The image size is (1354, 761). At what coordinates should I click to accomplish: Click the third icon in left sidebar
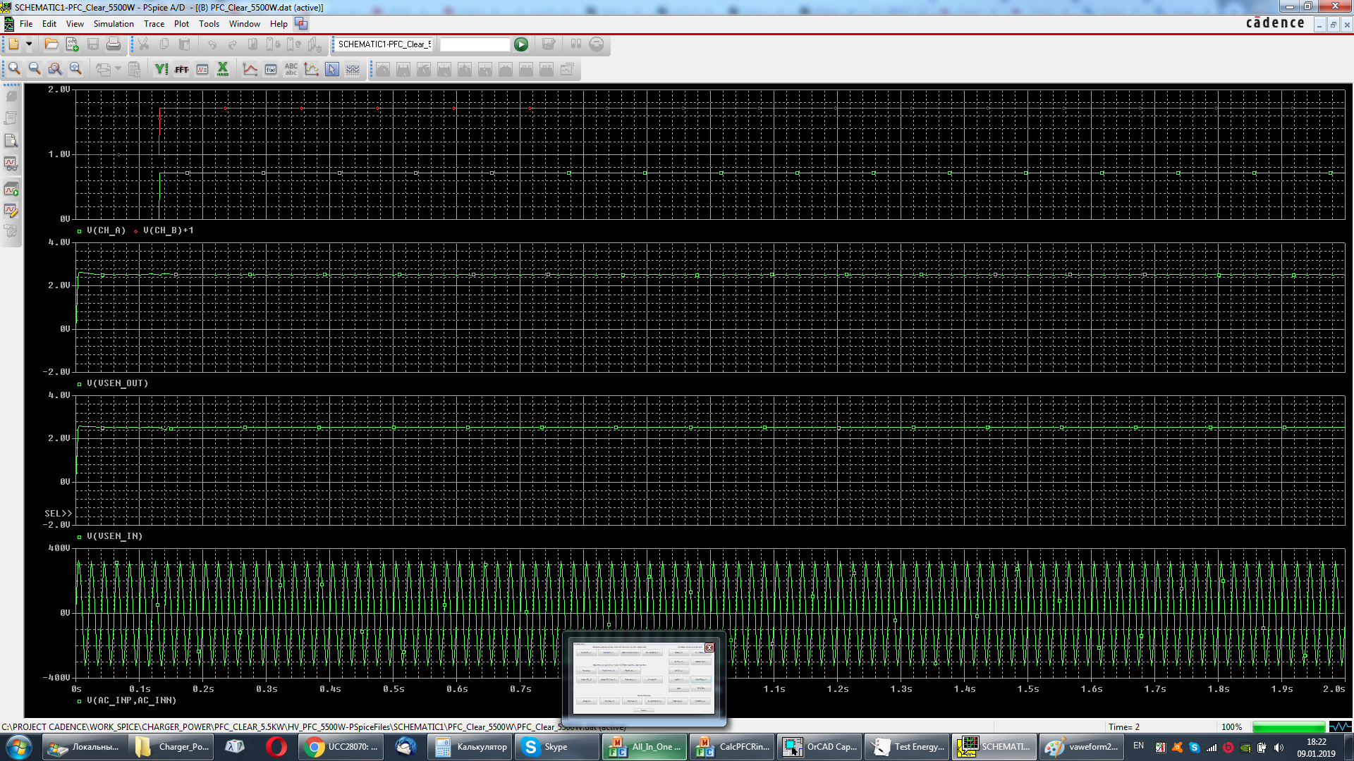point(11,141)
